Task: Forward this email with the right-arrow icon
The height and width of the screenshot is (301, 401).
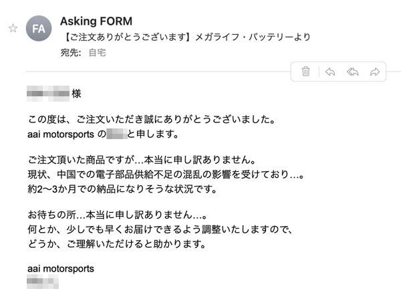Action: tap(375, 72)
